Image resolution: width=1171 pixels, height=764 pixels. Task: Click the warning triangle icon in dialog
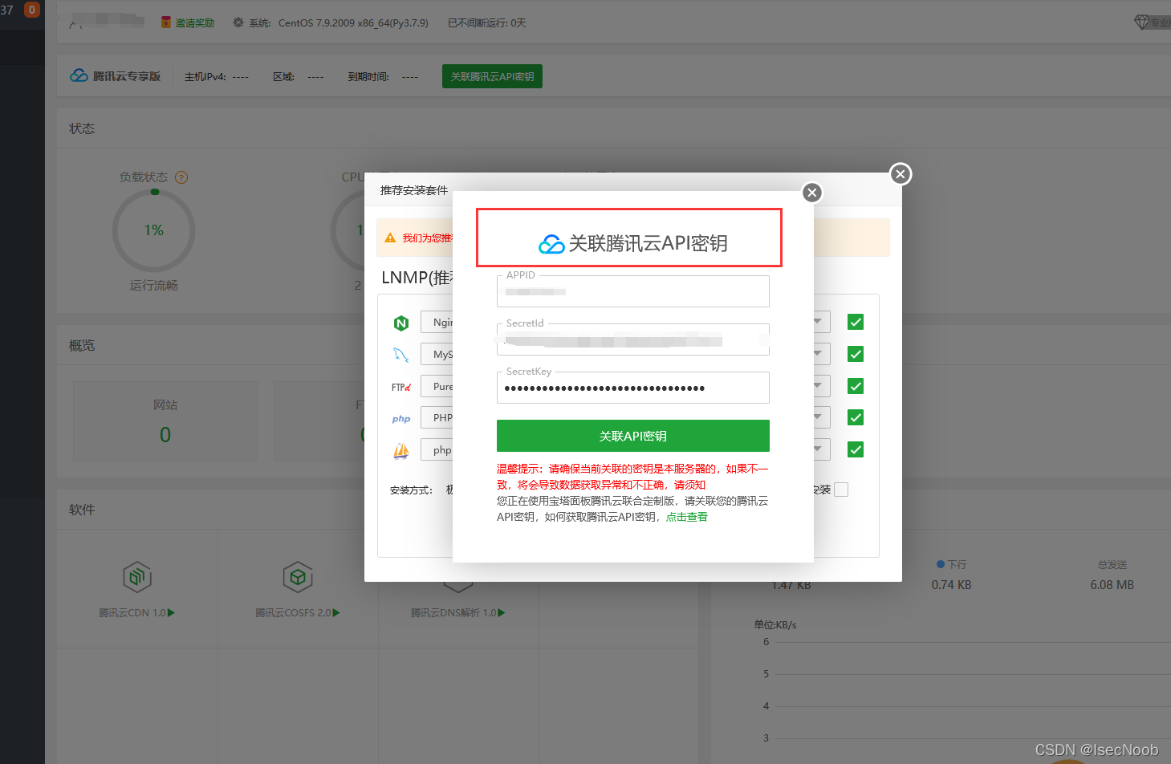[x=390, y=238]
